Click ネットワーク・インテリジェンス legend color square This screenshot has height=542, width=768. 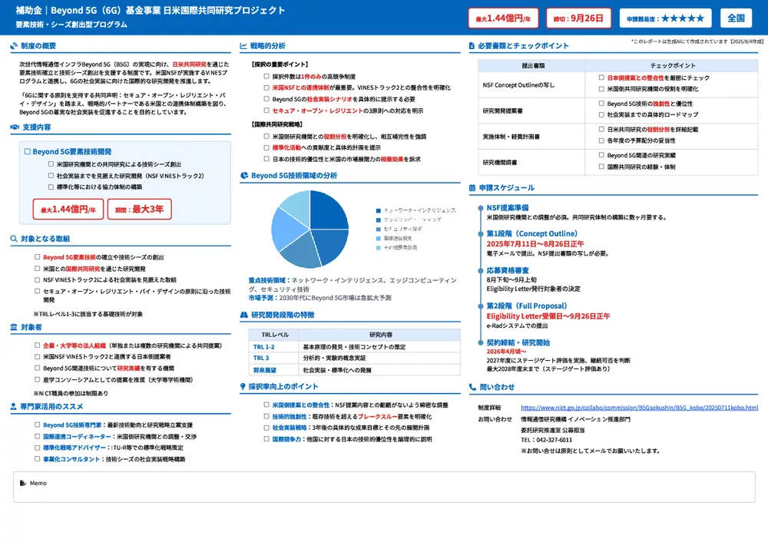pyautogui.click(x=378, y=210)
